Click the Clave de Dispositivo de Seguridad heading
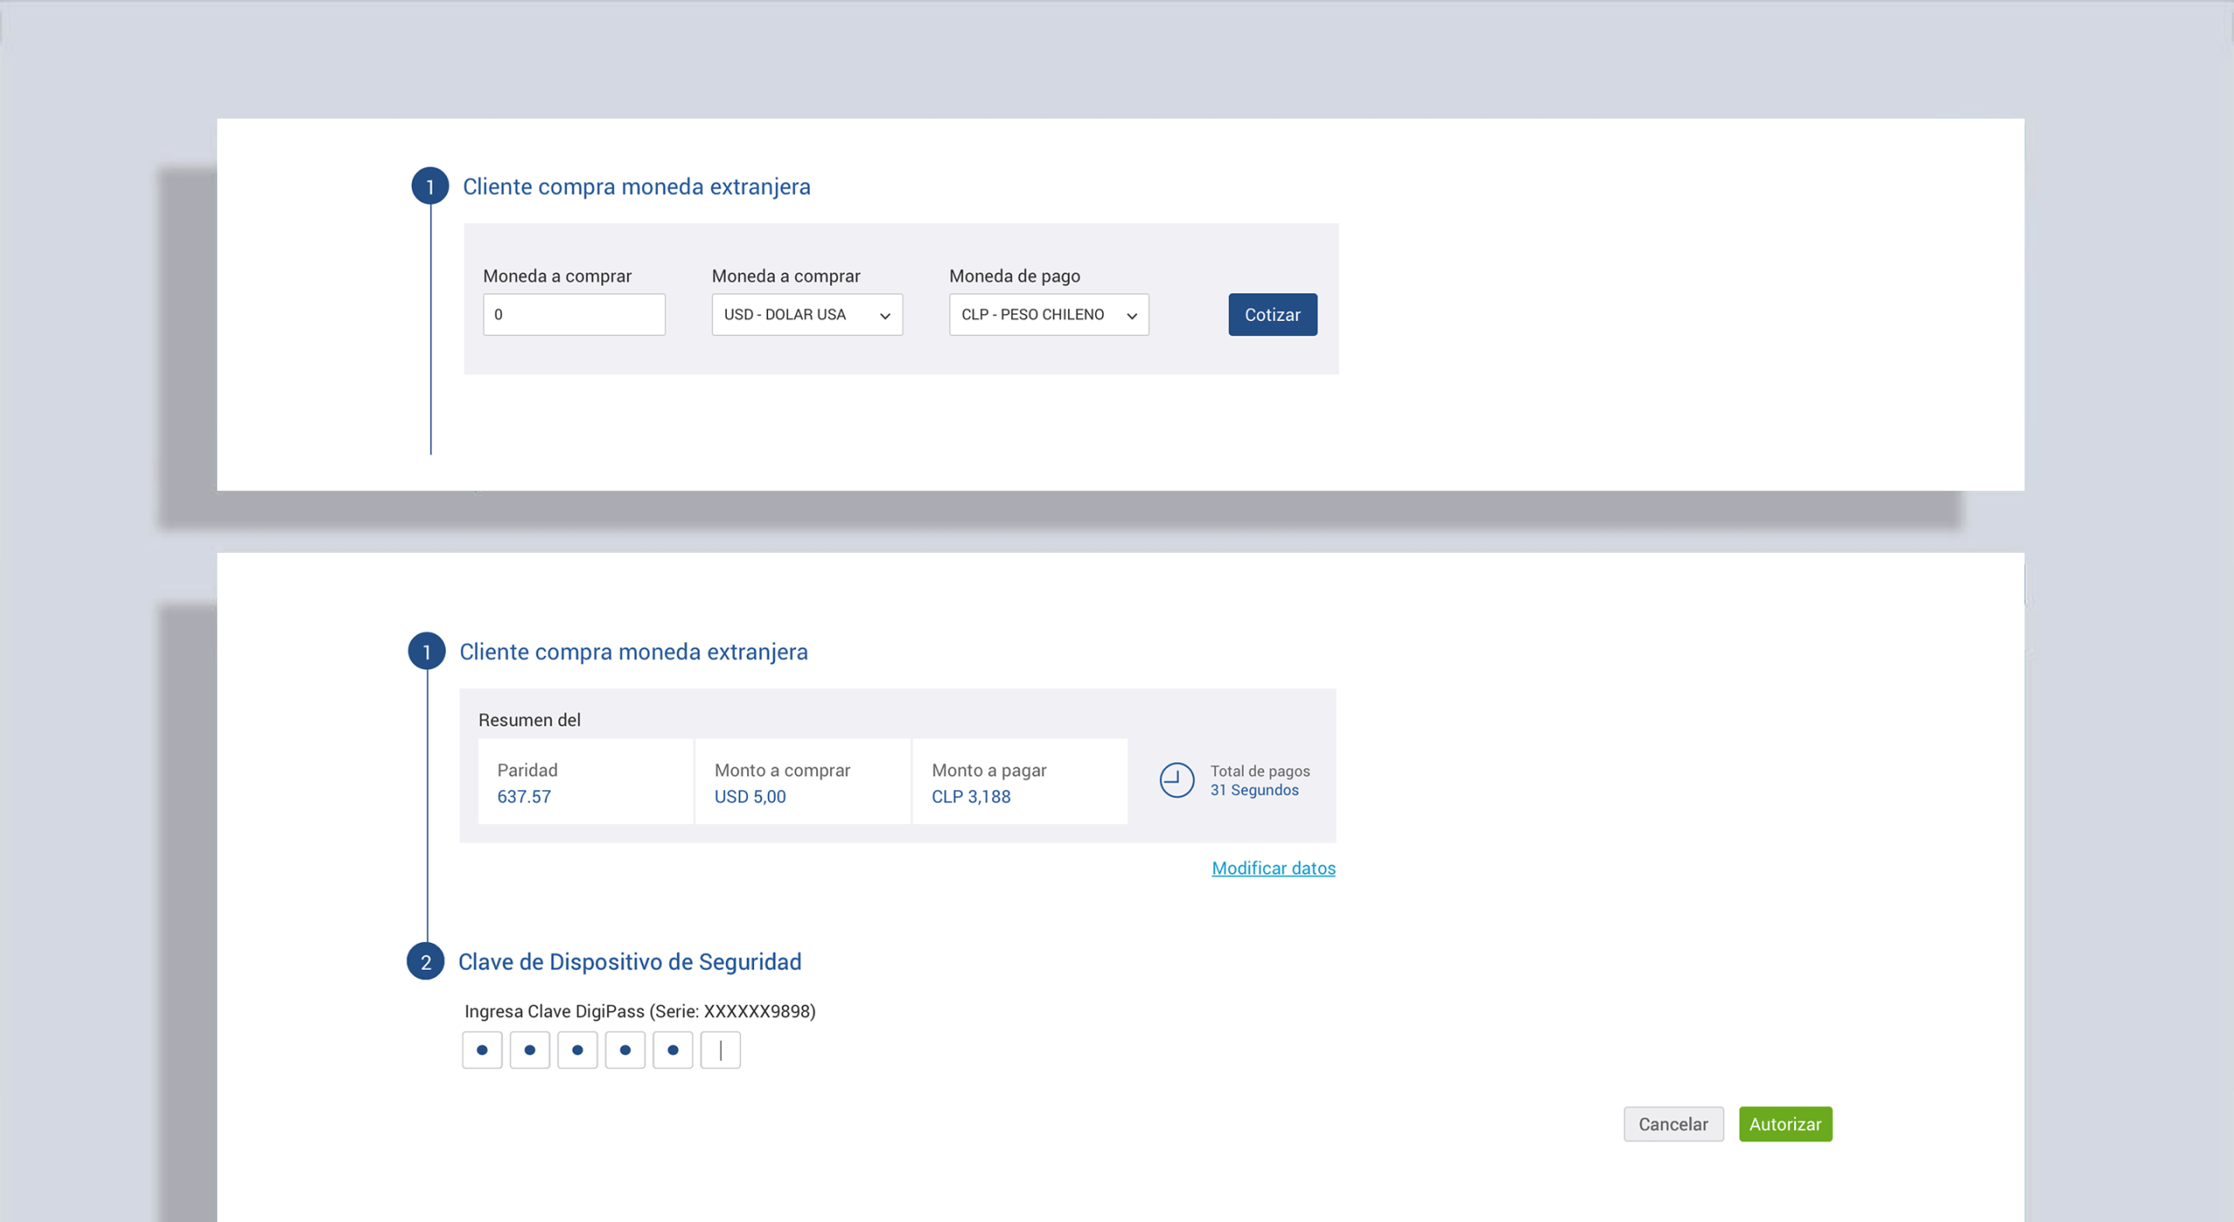 click(629, 962)
